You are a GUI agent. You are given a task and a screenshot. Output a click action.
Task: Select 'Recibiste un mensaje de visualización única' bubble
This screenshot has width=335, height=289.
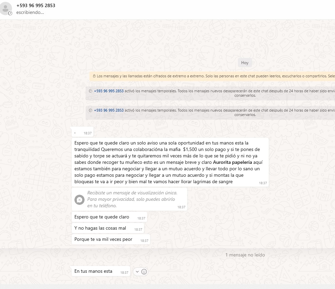click(x=129, y=199)
